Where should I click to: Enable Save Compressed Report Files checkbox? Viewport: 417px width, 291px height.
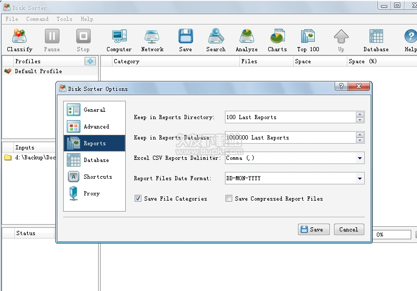coord(229,199)
